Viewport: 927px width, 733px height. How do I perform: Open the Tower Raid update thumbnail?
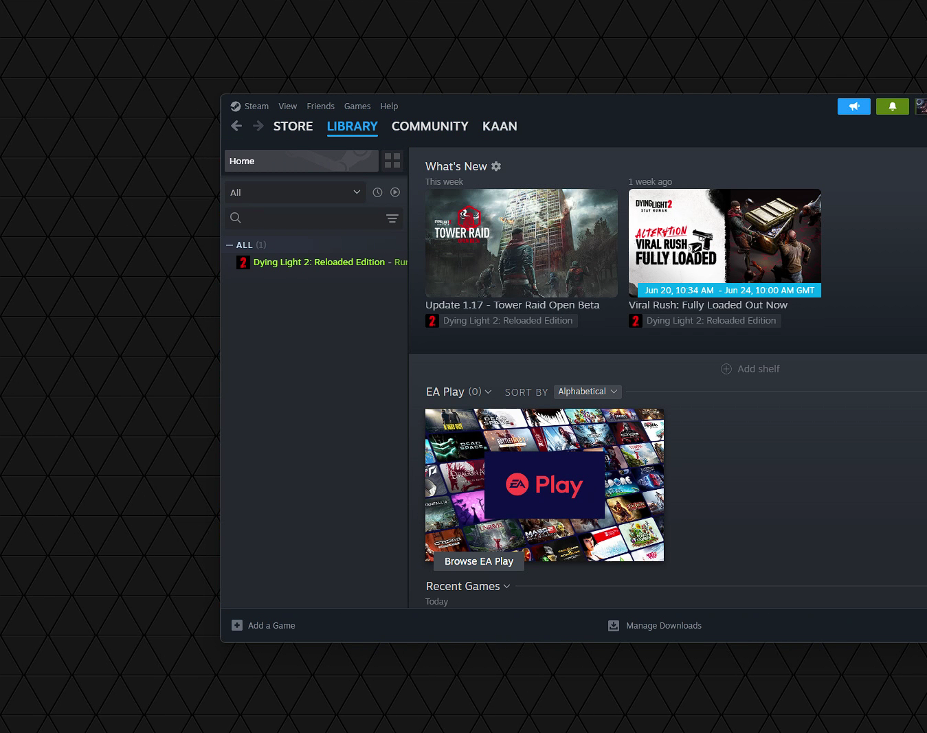click(522, 243)
